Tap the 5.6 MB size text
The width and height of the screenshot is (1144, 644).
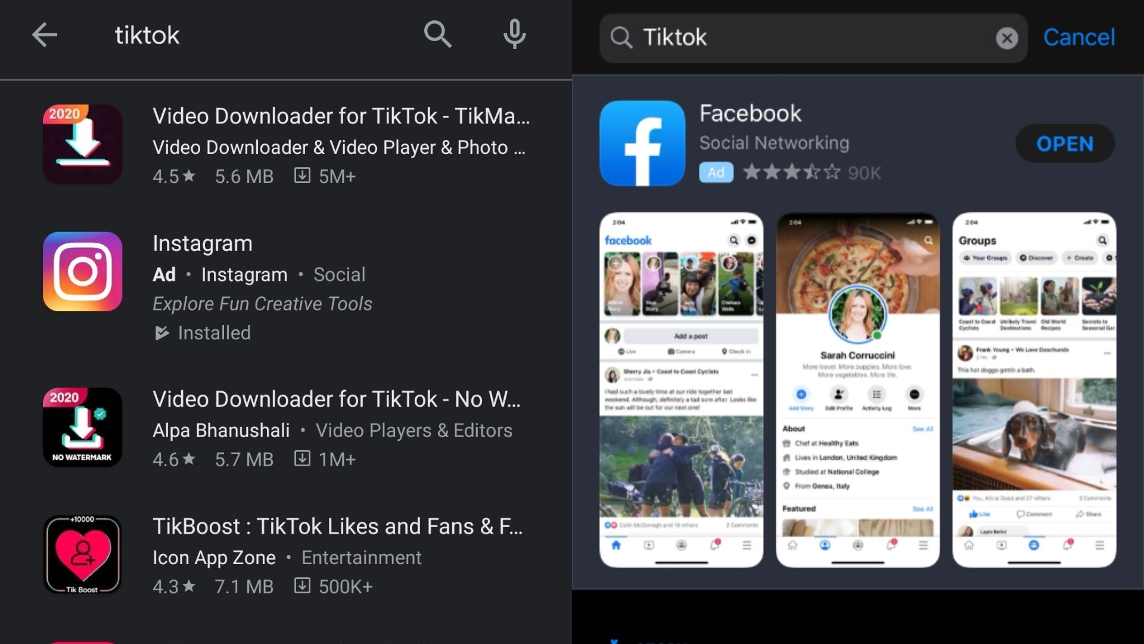[244, 177]
